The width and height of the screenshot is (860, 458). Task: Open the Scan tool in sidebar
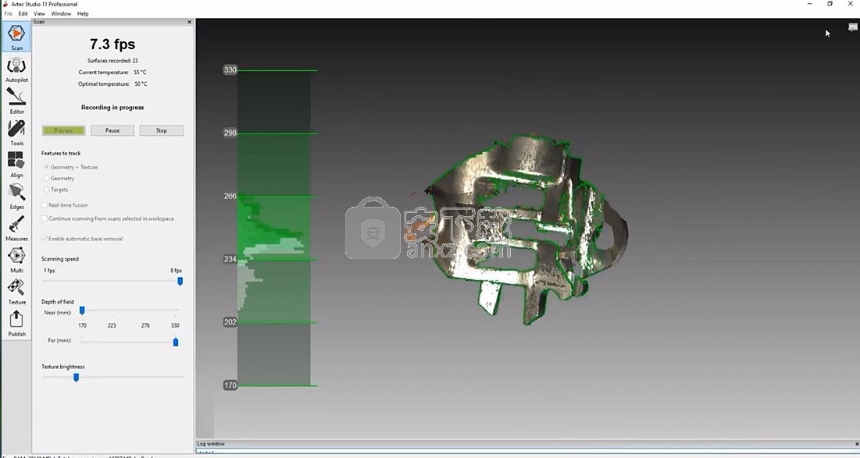point(16,37)
